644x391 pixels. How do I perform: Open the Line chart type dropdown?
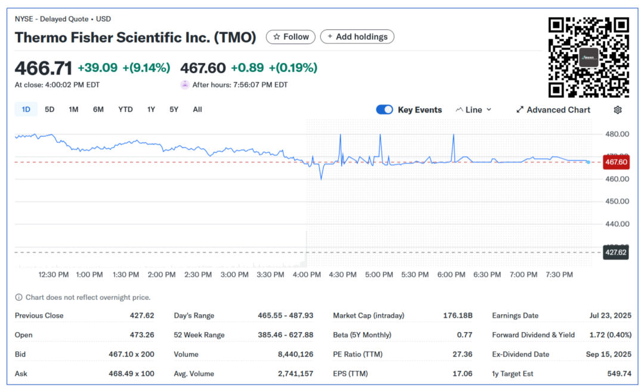tap(473, 110)
